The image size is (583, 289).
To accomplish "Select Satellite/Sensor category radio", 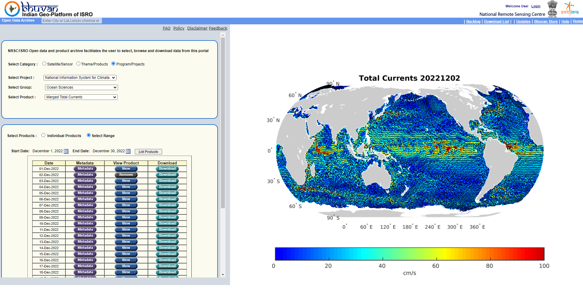I will click(44, 64).
